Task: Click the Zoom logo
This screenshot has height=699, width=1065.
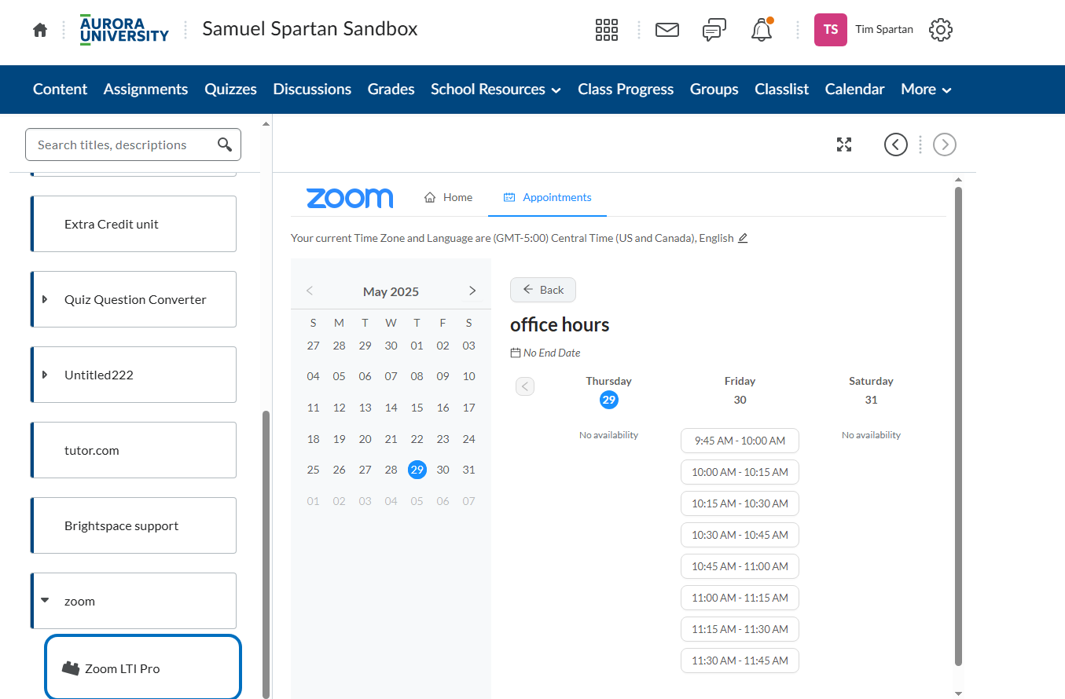Action: (350, 198)
